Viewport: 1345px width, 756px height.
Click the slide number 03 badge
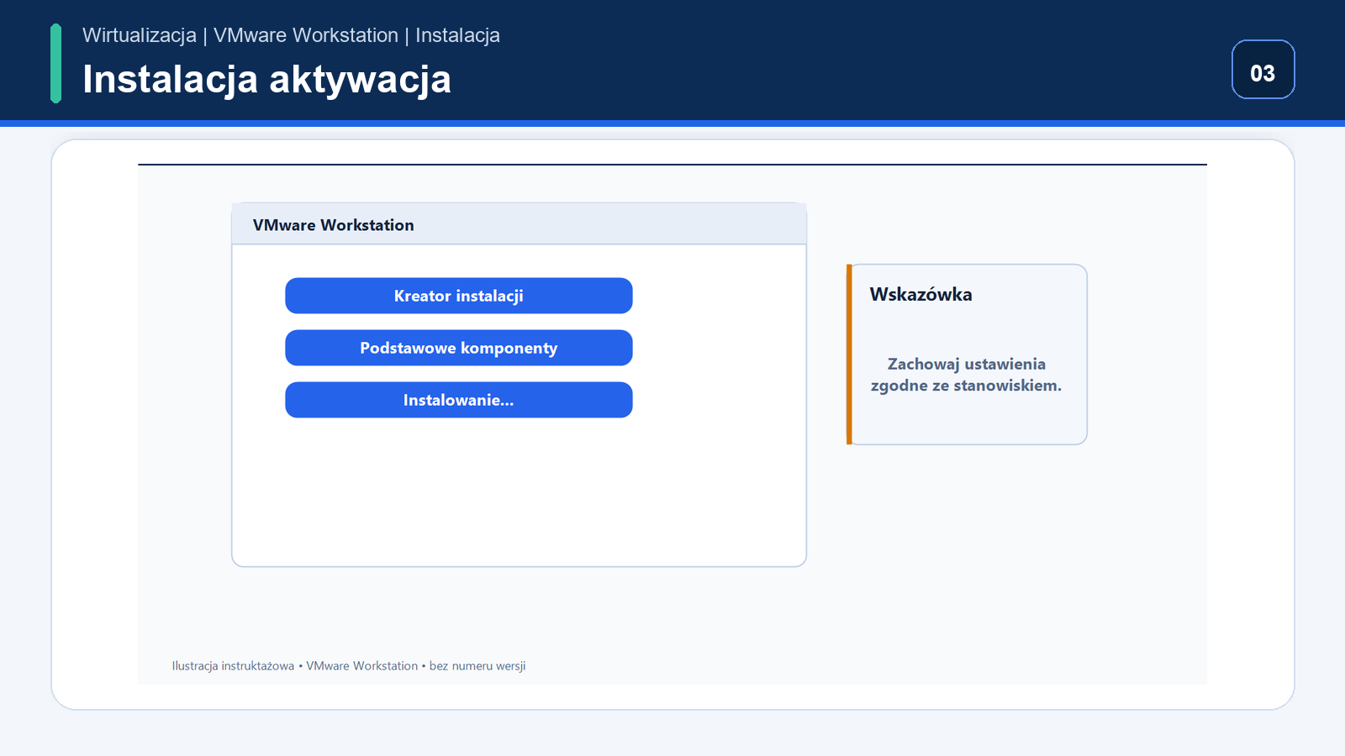coord(1263,70)
